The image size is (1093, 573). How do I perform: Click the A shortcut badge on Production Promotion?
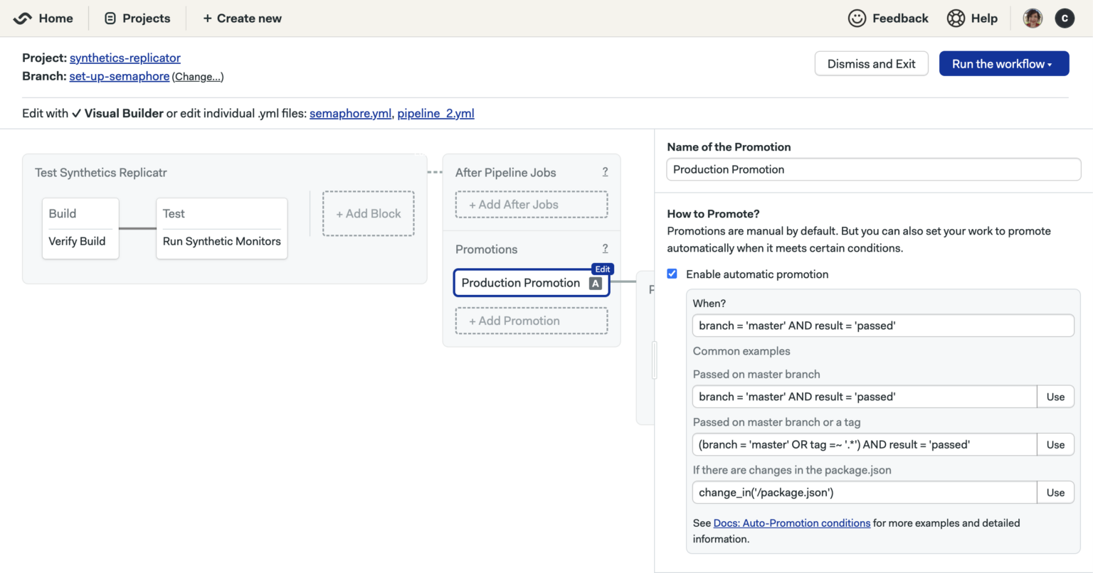[595, 283]
